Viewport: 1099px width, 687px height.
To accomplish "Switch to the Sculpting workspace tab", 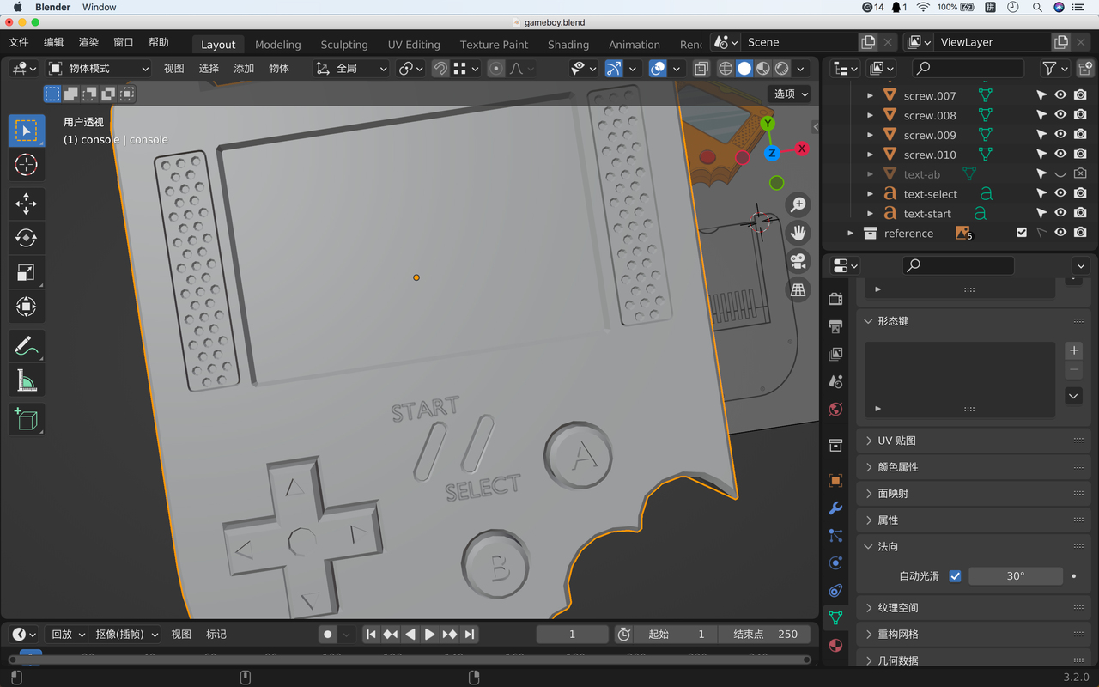I will click(x=343, y=45).
